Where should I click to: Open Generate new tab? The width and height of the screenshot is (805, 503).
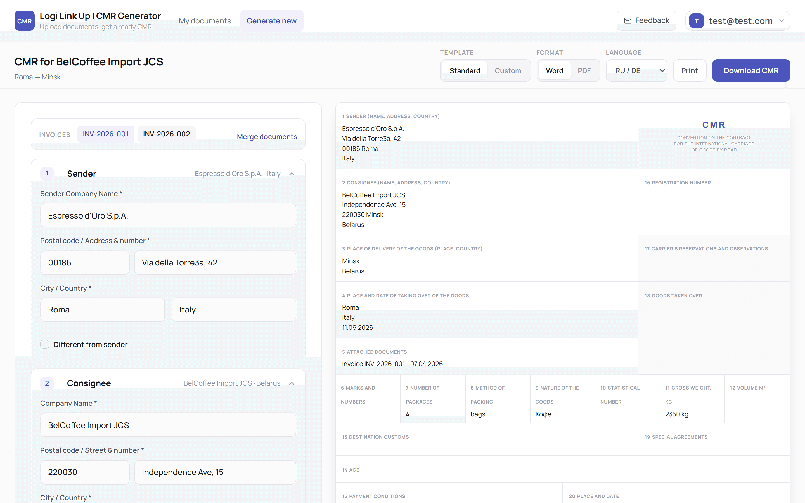click(x=271, y=21)
